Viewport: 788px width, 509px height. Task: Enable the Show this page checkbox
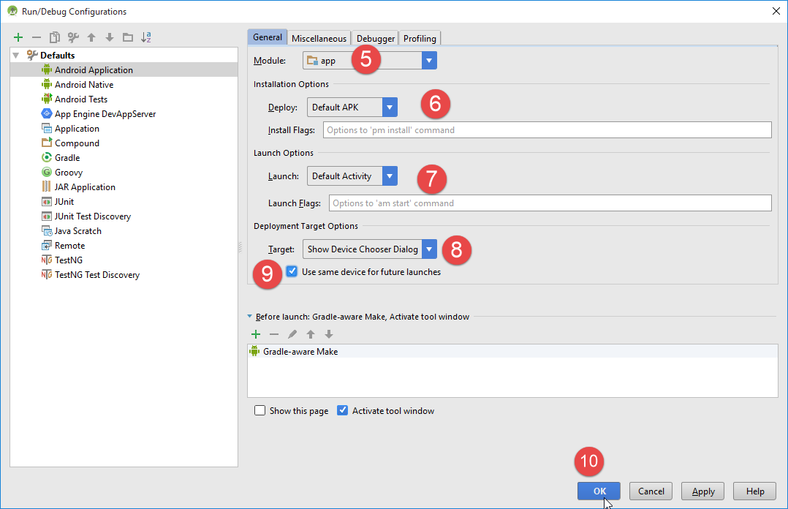pos(259,411)
